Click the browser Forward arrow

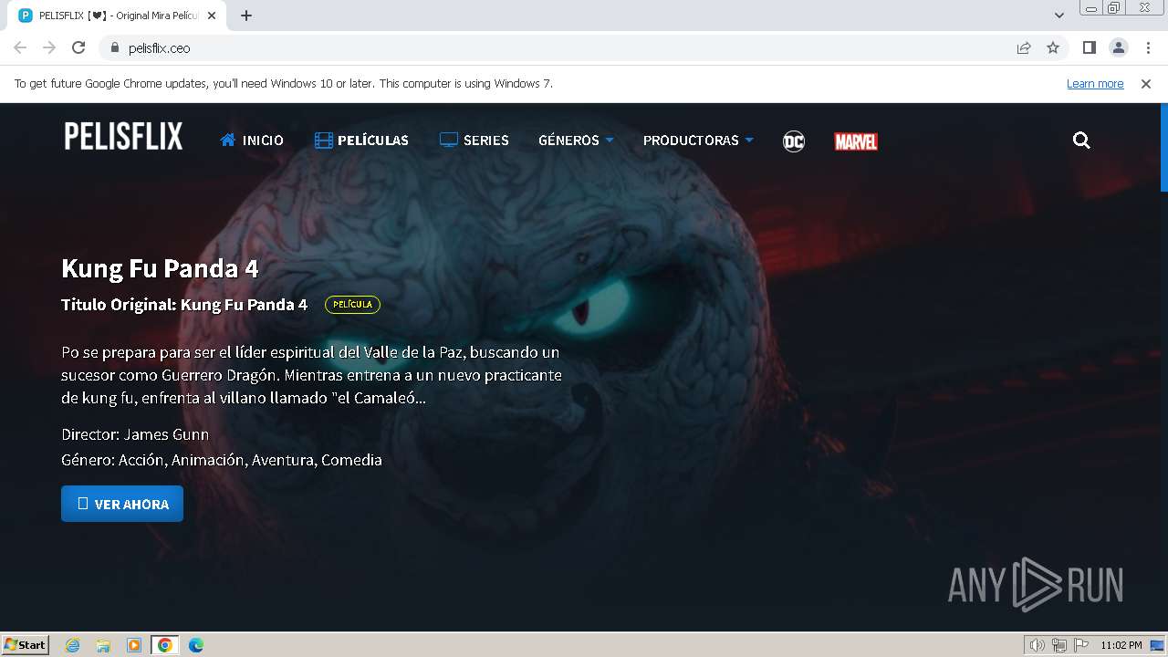[49, 47]
